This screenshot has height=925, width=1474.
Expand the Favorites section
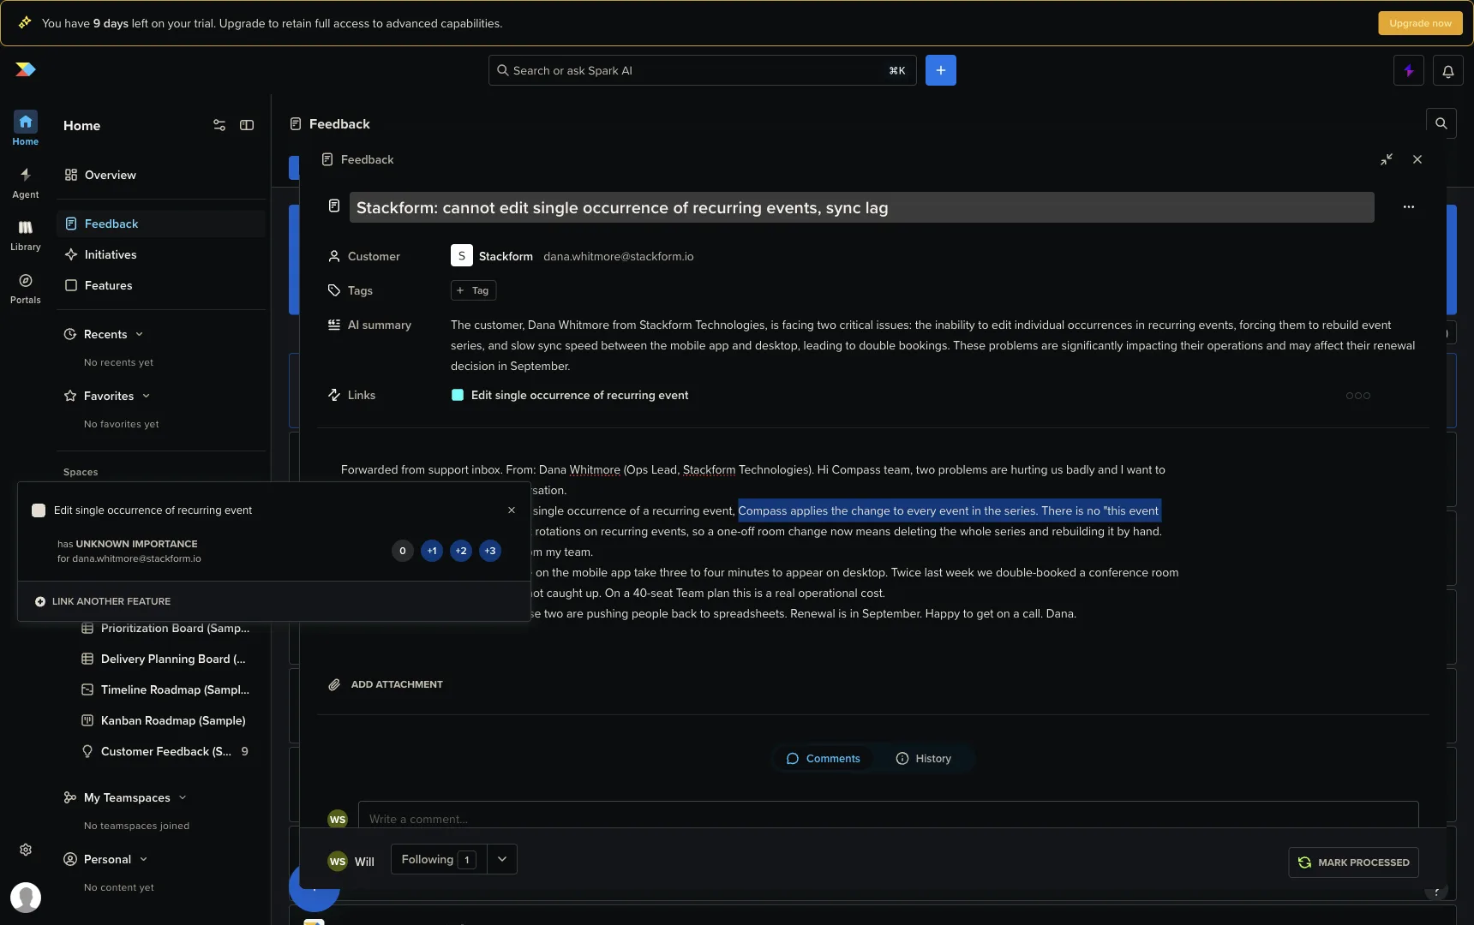point(146,396)
